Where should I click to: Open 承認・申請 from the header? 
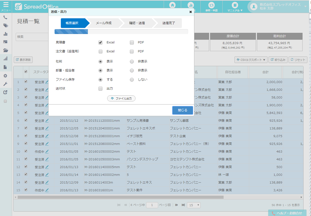coord(212,6)
